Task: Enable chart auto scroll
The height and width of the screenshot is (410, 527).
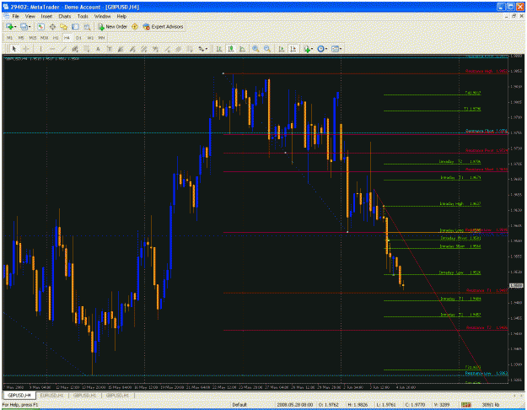Action: (282, 49)
